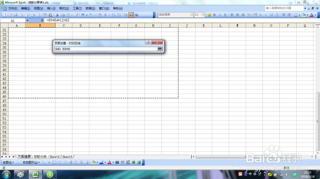Sort descending Z to A
The width and height of the screenshot is (320, 179).
(119, 15)
